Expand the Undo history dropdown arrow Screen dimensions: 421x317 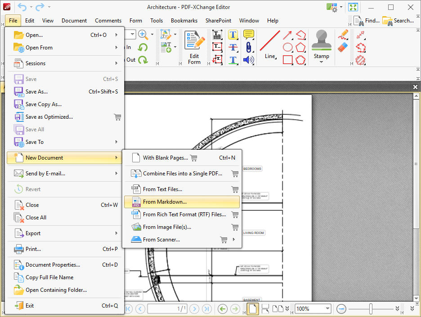[31, 7]
